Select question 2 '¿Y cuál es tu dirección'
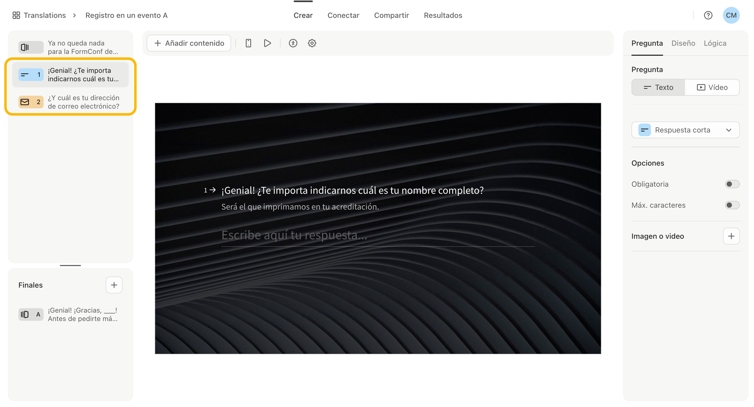Image resolution: width=754 pixels, height=407 pixels. tap(70, 102)
